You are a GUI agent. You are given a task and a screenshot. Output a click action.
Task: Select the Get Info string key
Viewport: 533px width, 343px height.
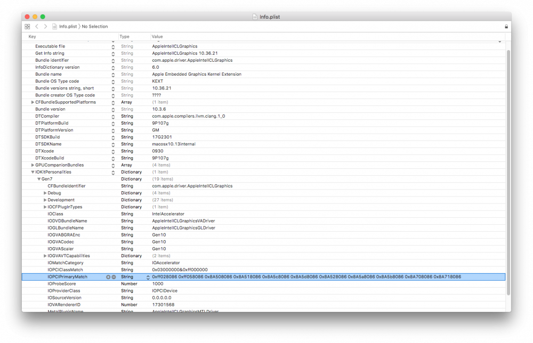(50, 53)
